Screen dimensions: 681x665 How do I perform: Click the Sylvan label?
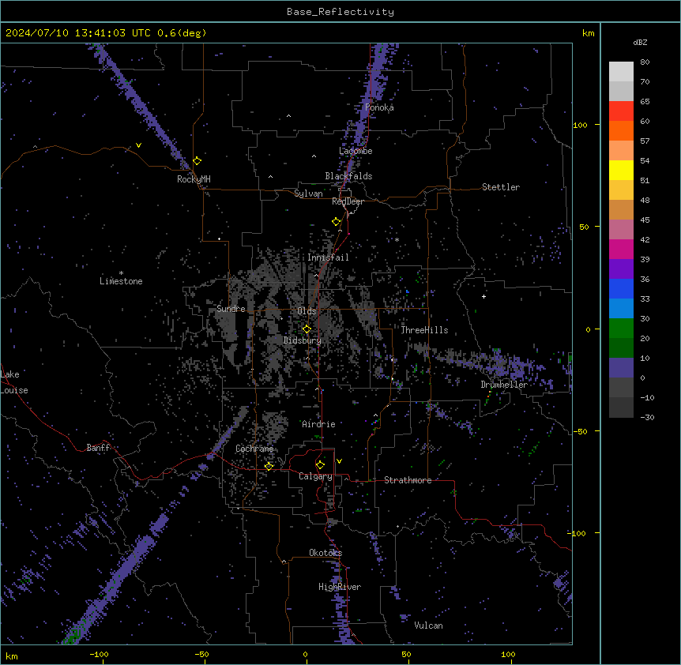tap(308, 193)
